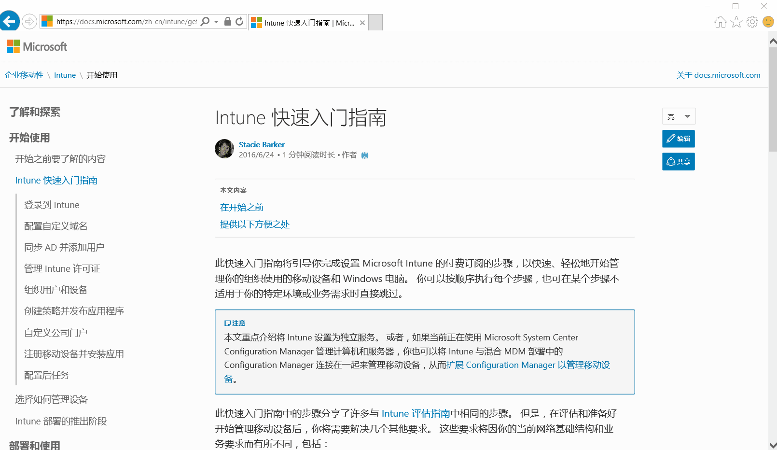Click the smiley feedback icon
The image size is (777, 450).
[768, 22]
